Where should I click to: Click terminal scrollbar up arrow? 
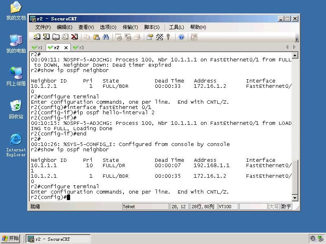click(x=295, y=55)
